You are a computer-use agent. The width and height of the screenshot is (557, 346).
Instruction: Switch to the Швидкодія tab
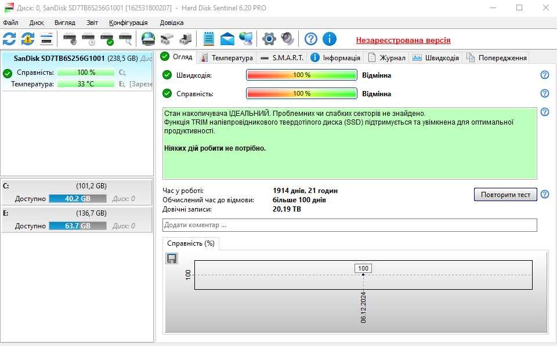pos(436,57)
